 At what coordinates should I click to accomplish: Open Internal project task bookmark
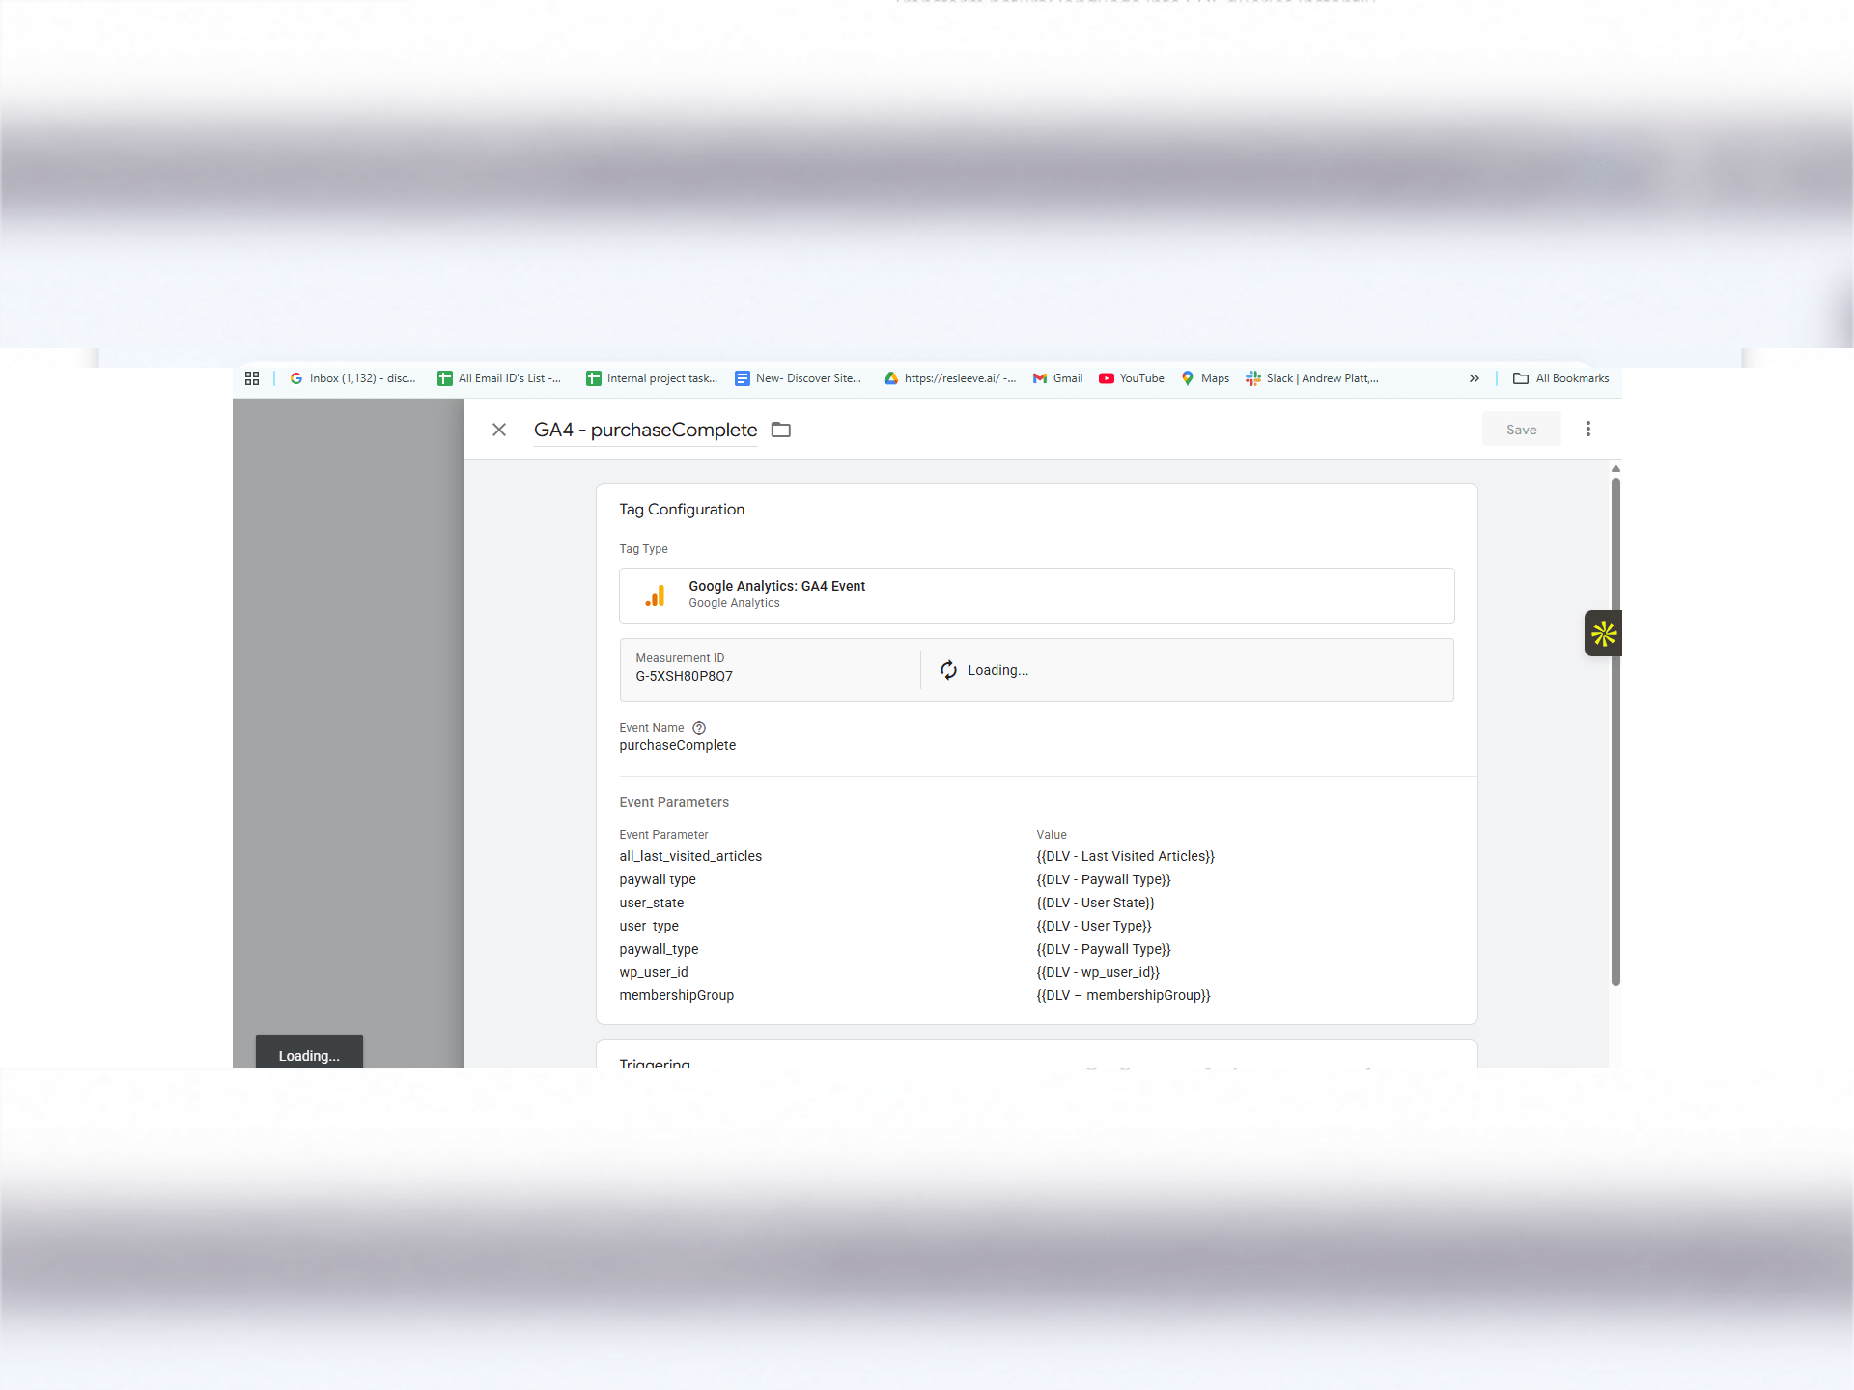point(652,378)
